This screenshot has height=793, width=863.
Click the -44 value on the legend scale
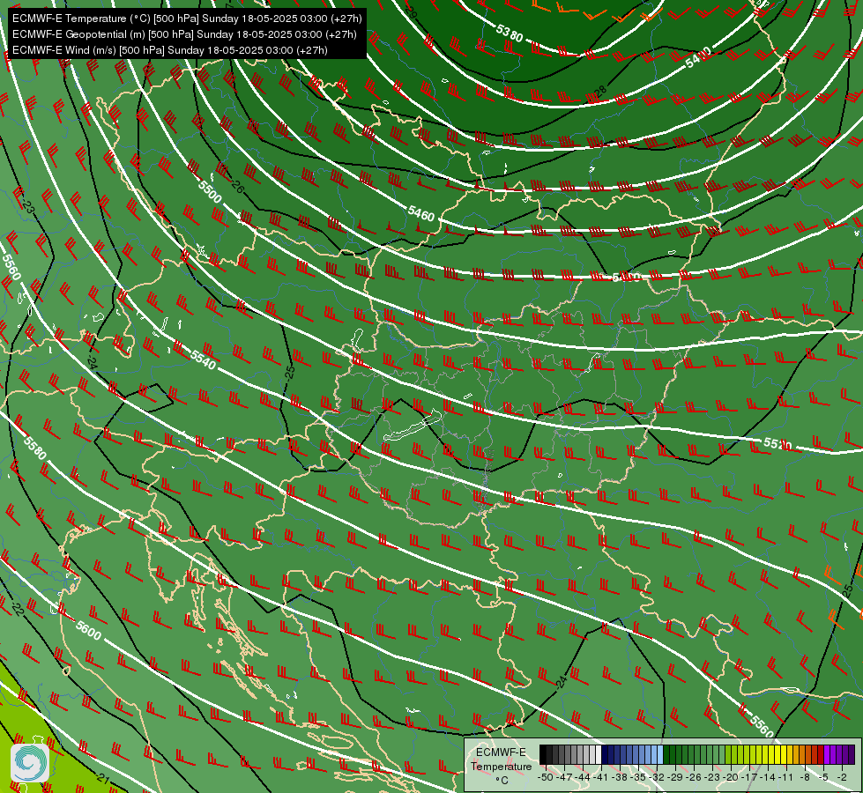tap(583, 777)
